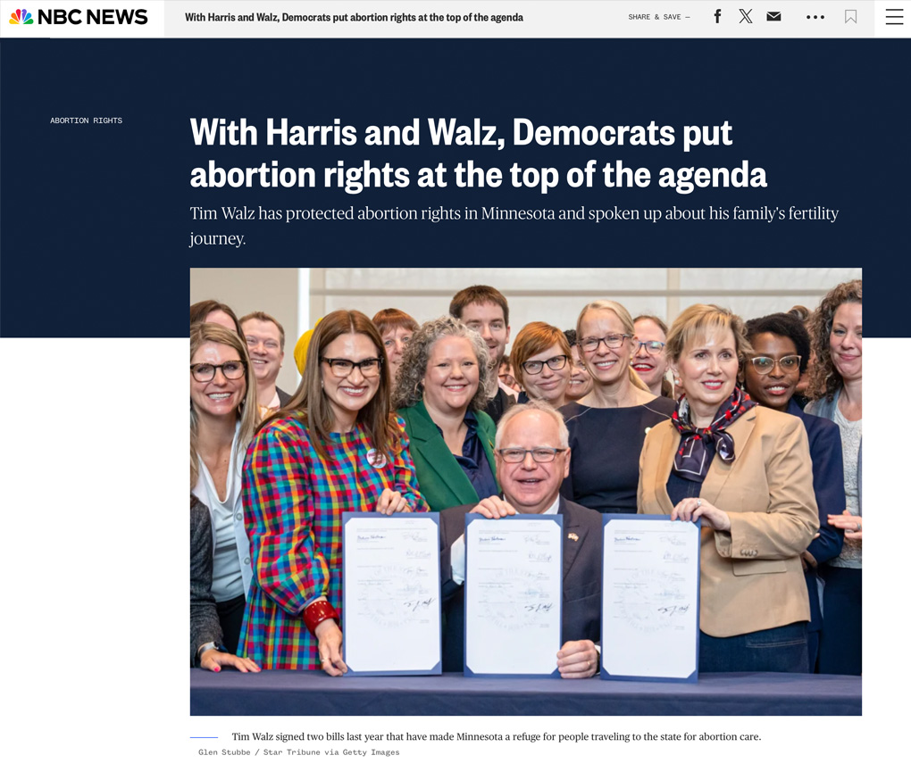Click the reading progress bar under logo

pos(25,37)
